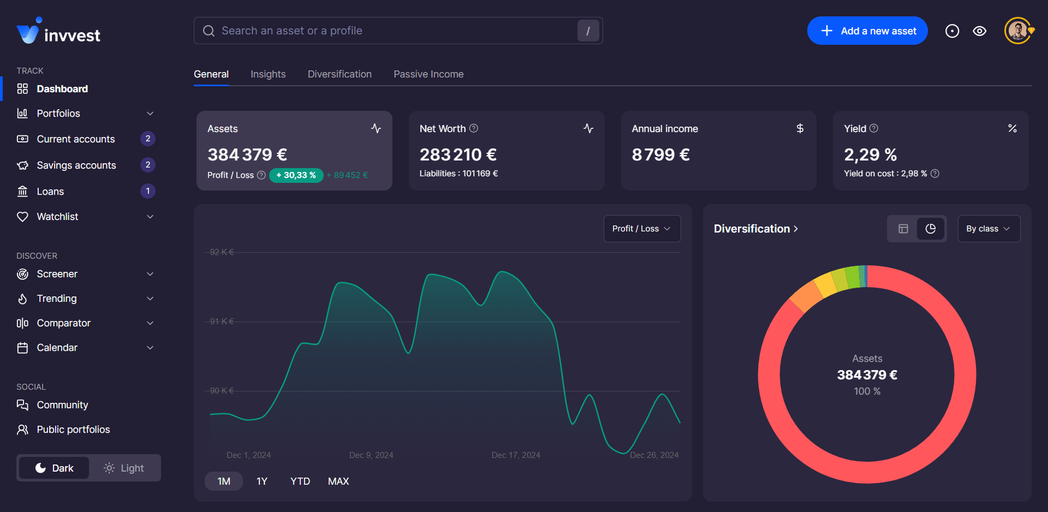Click the user profile avatar
Image resolution: width=1048 pixels, height=512 pixels.
(x=1017, y=31)
